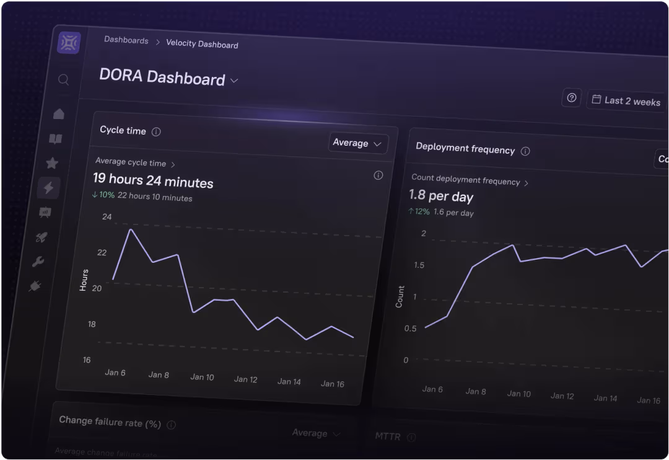Select the wrench settings icon in sidebar
The height and width of the screenshot is (460, 669).
[38, 261]
